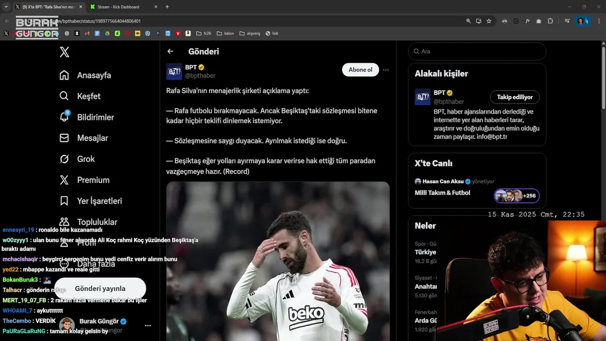Open the alışveriş bookmarks folder
This screenshot has width=606, height=341.
[250, 34]
